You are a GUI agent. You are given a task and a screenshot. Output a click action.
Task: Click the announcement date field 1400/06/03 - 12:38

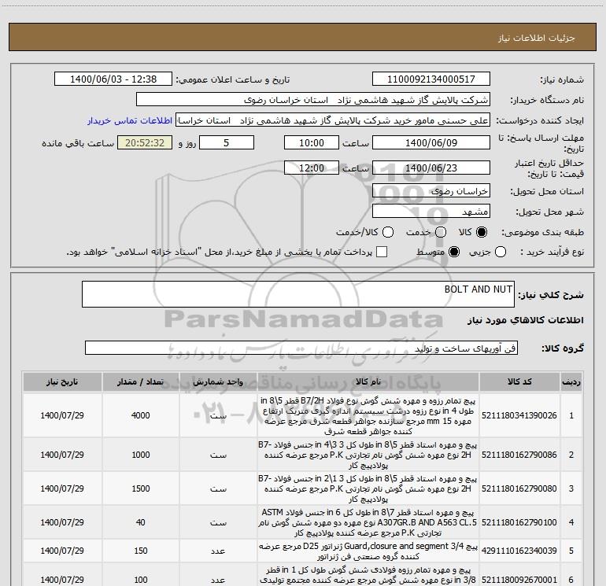tap(113, 79)
